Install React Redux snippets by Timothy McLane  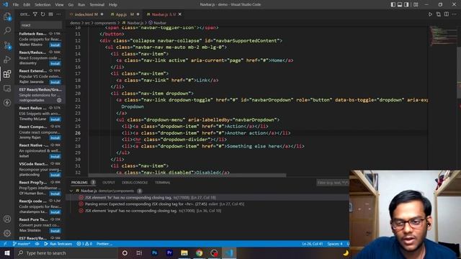(x=55, y=119)
